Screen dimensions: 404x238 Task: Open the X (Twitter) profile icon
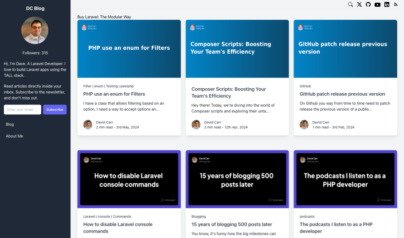pos(359,4)
